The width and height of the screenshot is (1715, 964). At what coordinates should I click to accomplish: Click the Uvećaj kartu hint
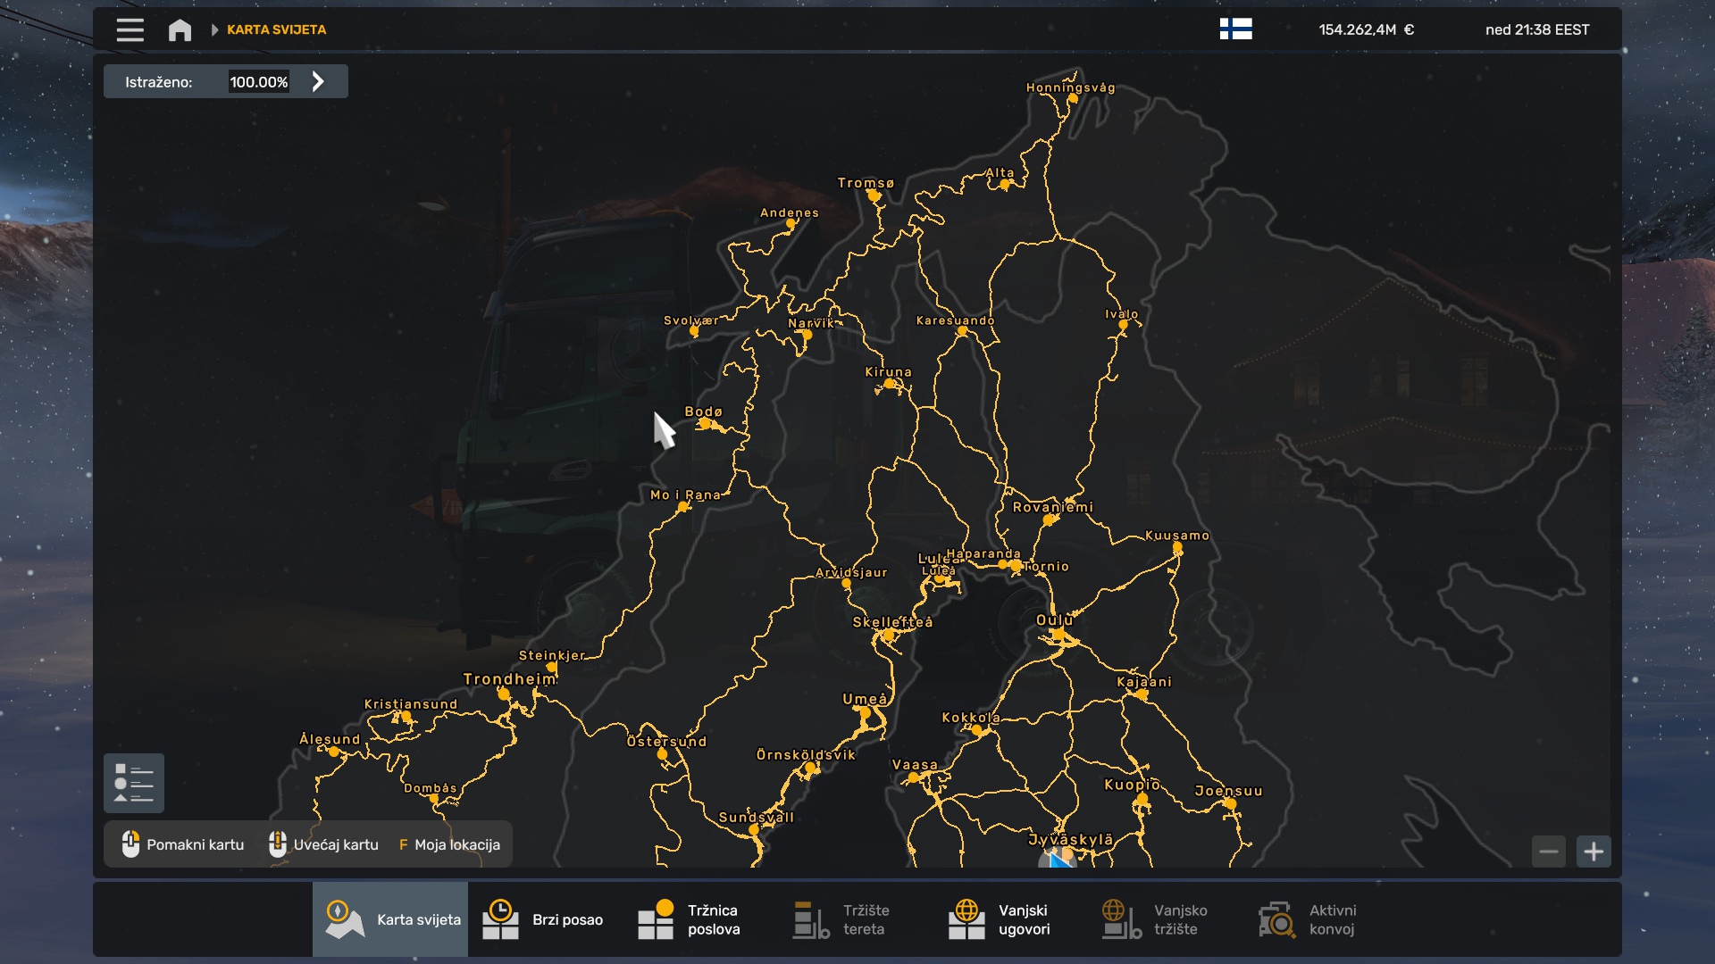(324, 844)
